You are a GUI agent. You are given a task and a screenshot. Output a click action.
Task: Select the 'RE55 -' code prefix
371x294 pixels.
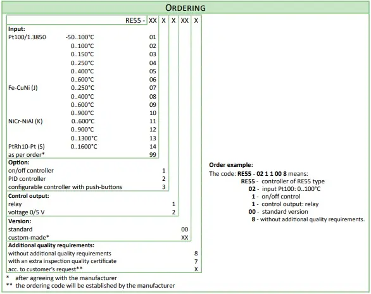135,21
